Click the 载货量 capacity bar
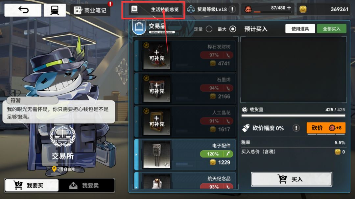This screenshot has width=355, height=199. click(293, 116)
